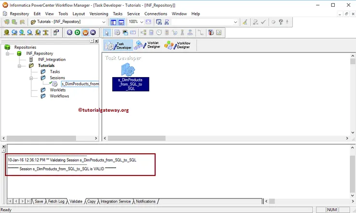Close the Navigator panel

(96, 41)
